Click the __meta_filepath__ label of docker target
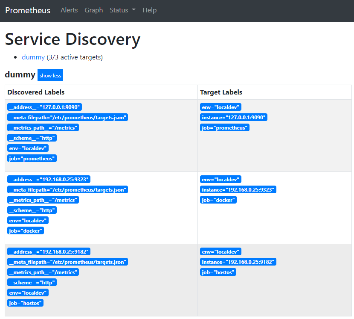 (67, 189)
